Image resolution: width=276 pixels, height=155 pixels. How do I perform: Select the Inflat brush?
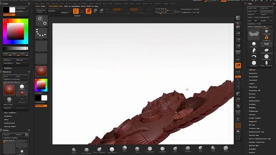click(200, 149)
